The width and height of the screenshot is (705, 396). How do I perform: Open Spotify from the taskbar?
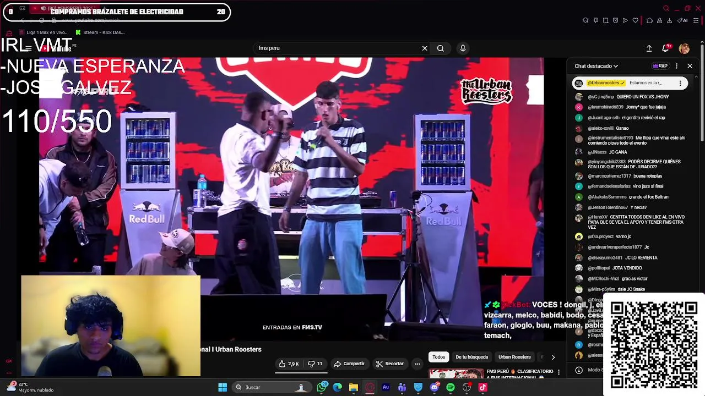click(451, 387)
